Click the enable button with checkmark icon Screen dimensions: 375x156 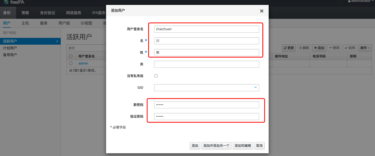coord(349,48)
